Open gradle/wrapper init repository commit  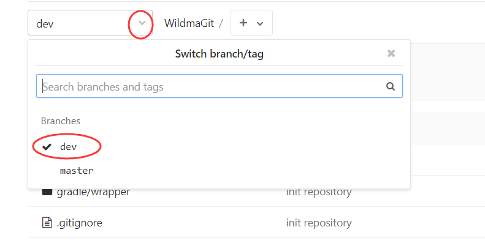[319, 192]
